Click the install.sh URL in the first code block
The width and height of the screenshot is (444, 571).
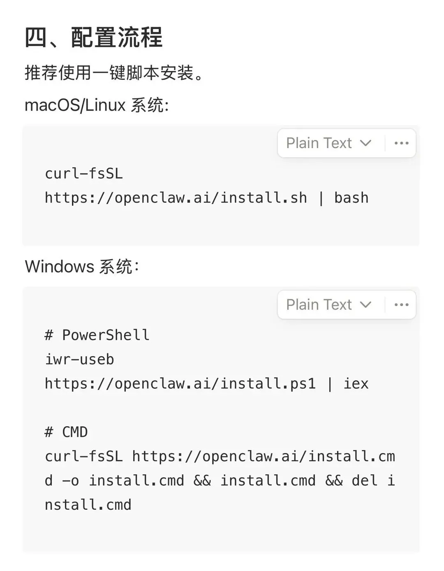pos(176,198)
